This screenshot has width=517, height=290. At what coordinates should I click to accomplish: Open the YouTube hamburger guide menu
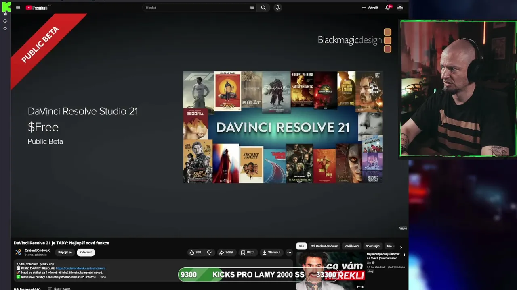18,8
